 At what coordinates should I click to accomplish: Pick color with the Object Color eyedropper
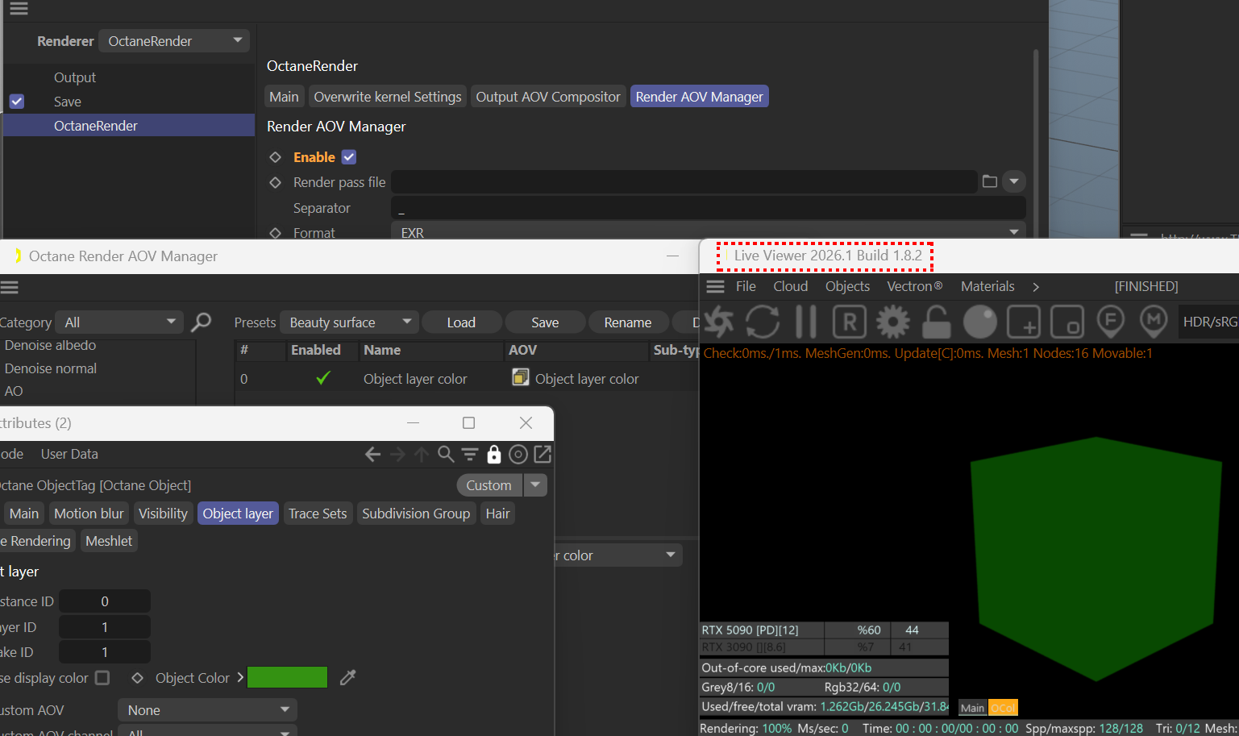(x=348, y=678)
